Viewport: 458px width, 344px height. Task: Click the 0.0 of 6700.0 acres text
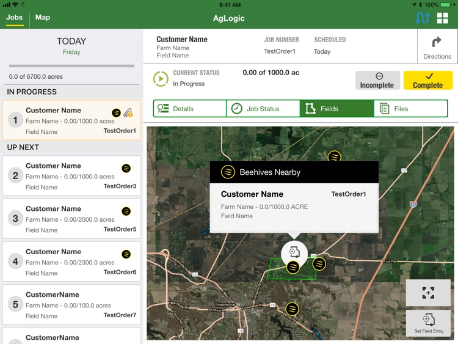coord(35,76)
